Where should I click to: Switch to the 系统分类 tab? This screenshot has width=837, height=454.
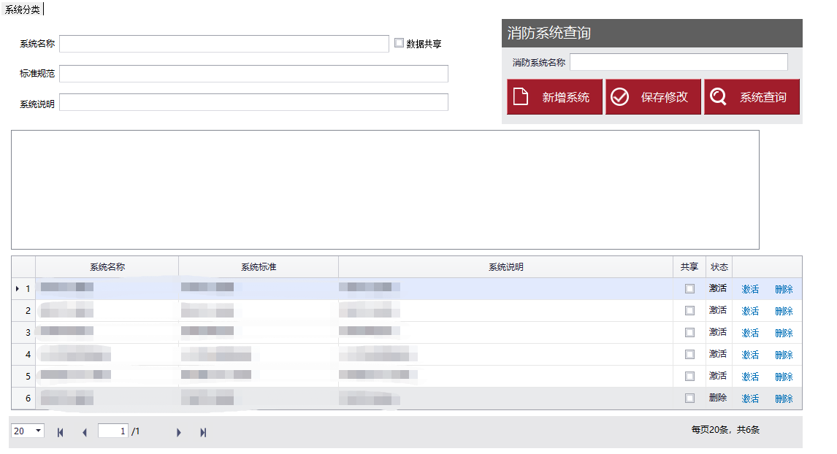pyautogui.click(x=22, y=9)
